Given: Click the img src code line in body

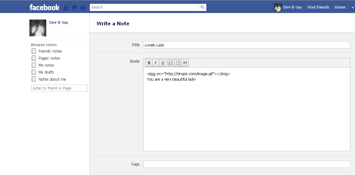Looking at the screenshot, I should pyautogui.click(x=188, y=74).
